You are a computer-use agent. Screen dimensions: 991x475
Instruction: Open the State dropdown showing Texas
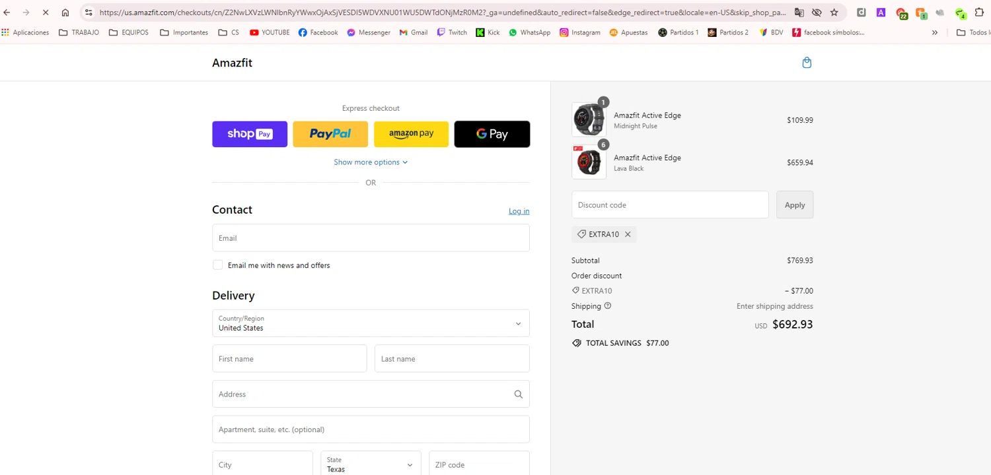[371, 464]
